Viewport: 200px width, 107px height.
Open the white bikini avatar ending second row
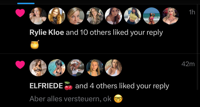(x=113, y=68)
